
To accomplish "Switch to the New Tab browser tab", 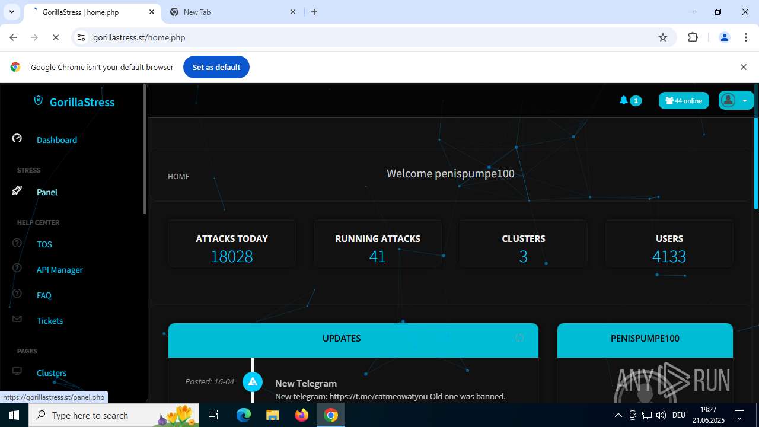I will (x=234, y=12).
